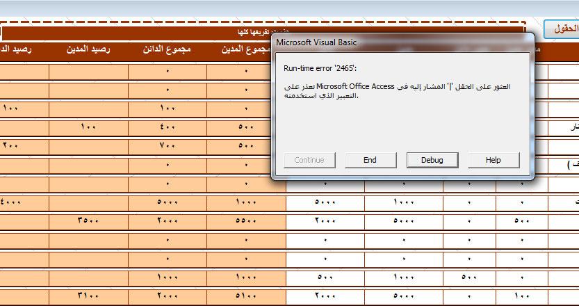Click the ٤٠٠ cell under مجموع الدائن
Viewport: 579px width, 306px height.
pyautogui.click(x=167, y=127)
